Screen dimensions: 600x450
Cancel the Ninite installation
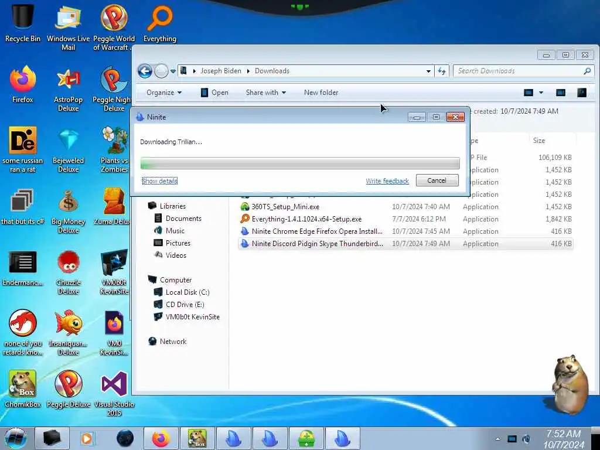pos(437,180)
